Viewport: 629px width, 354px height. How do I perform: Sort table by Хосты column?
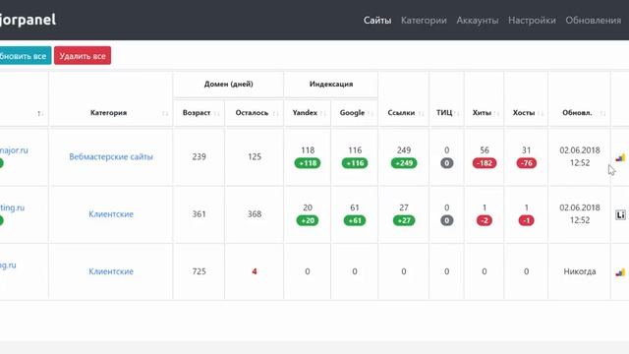coord(526,113)
